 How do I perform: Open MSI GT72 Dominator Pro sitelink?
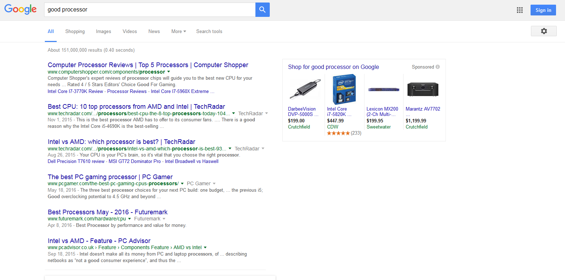[135, 162]
